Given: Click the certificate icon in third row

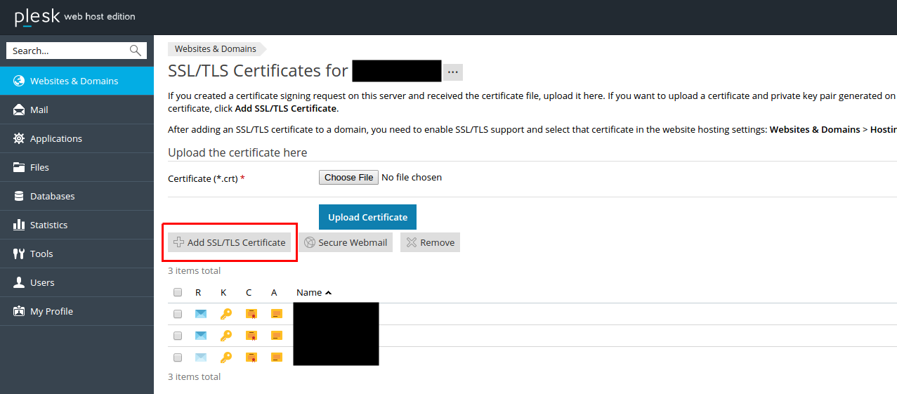Looking at the screenshot, I should pyautogui.click(x=251, y=357).
